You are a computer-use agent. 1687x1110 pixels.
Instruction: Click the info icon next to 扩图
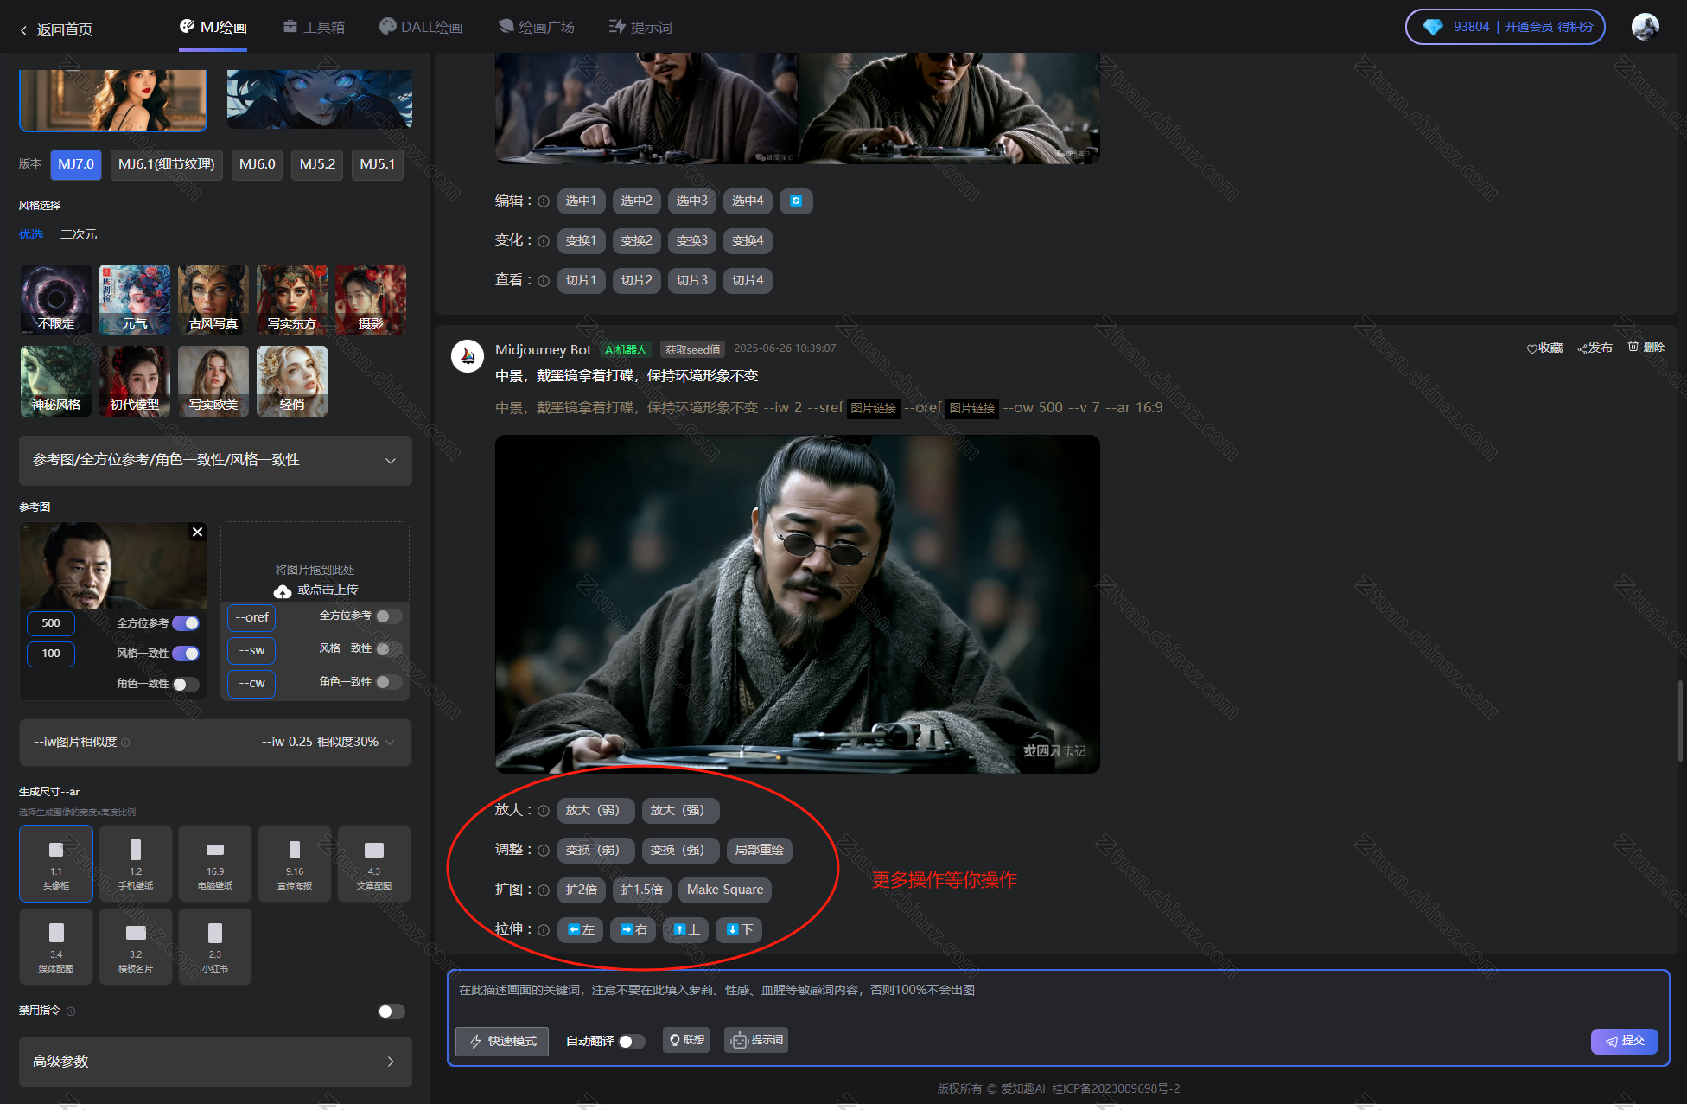[x=544, y=890]
